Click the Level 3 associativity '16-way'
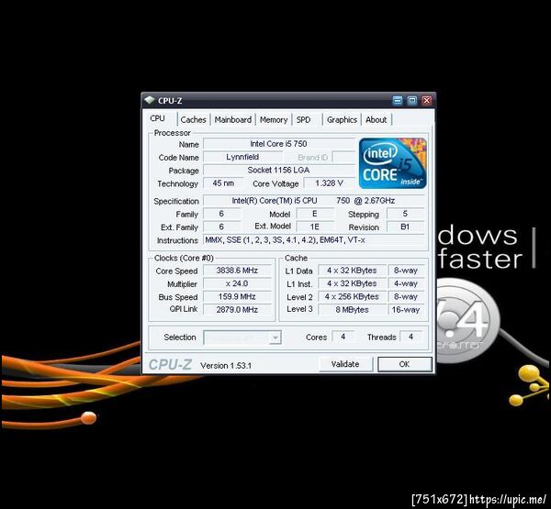The image size is (551, 509). click(406, 310)
